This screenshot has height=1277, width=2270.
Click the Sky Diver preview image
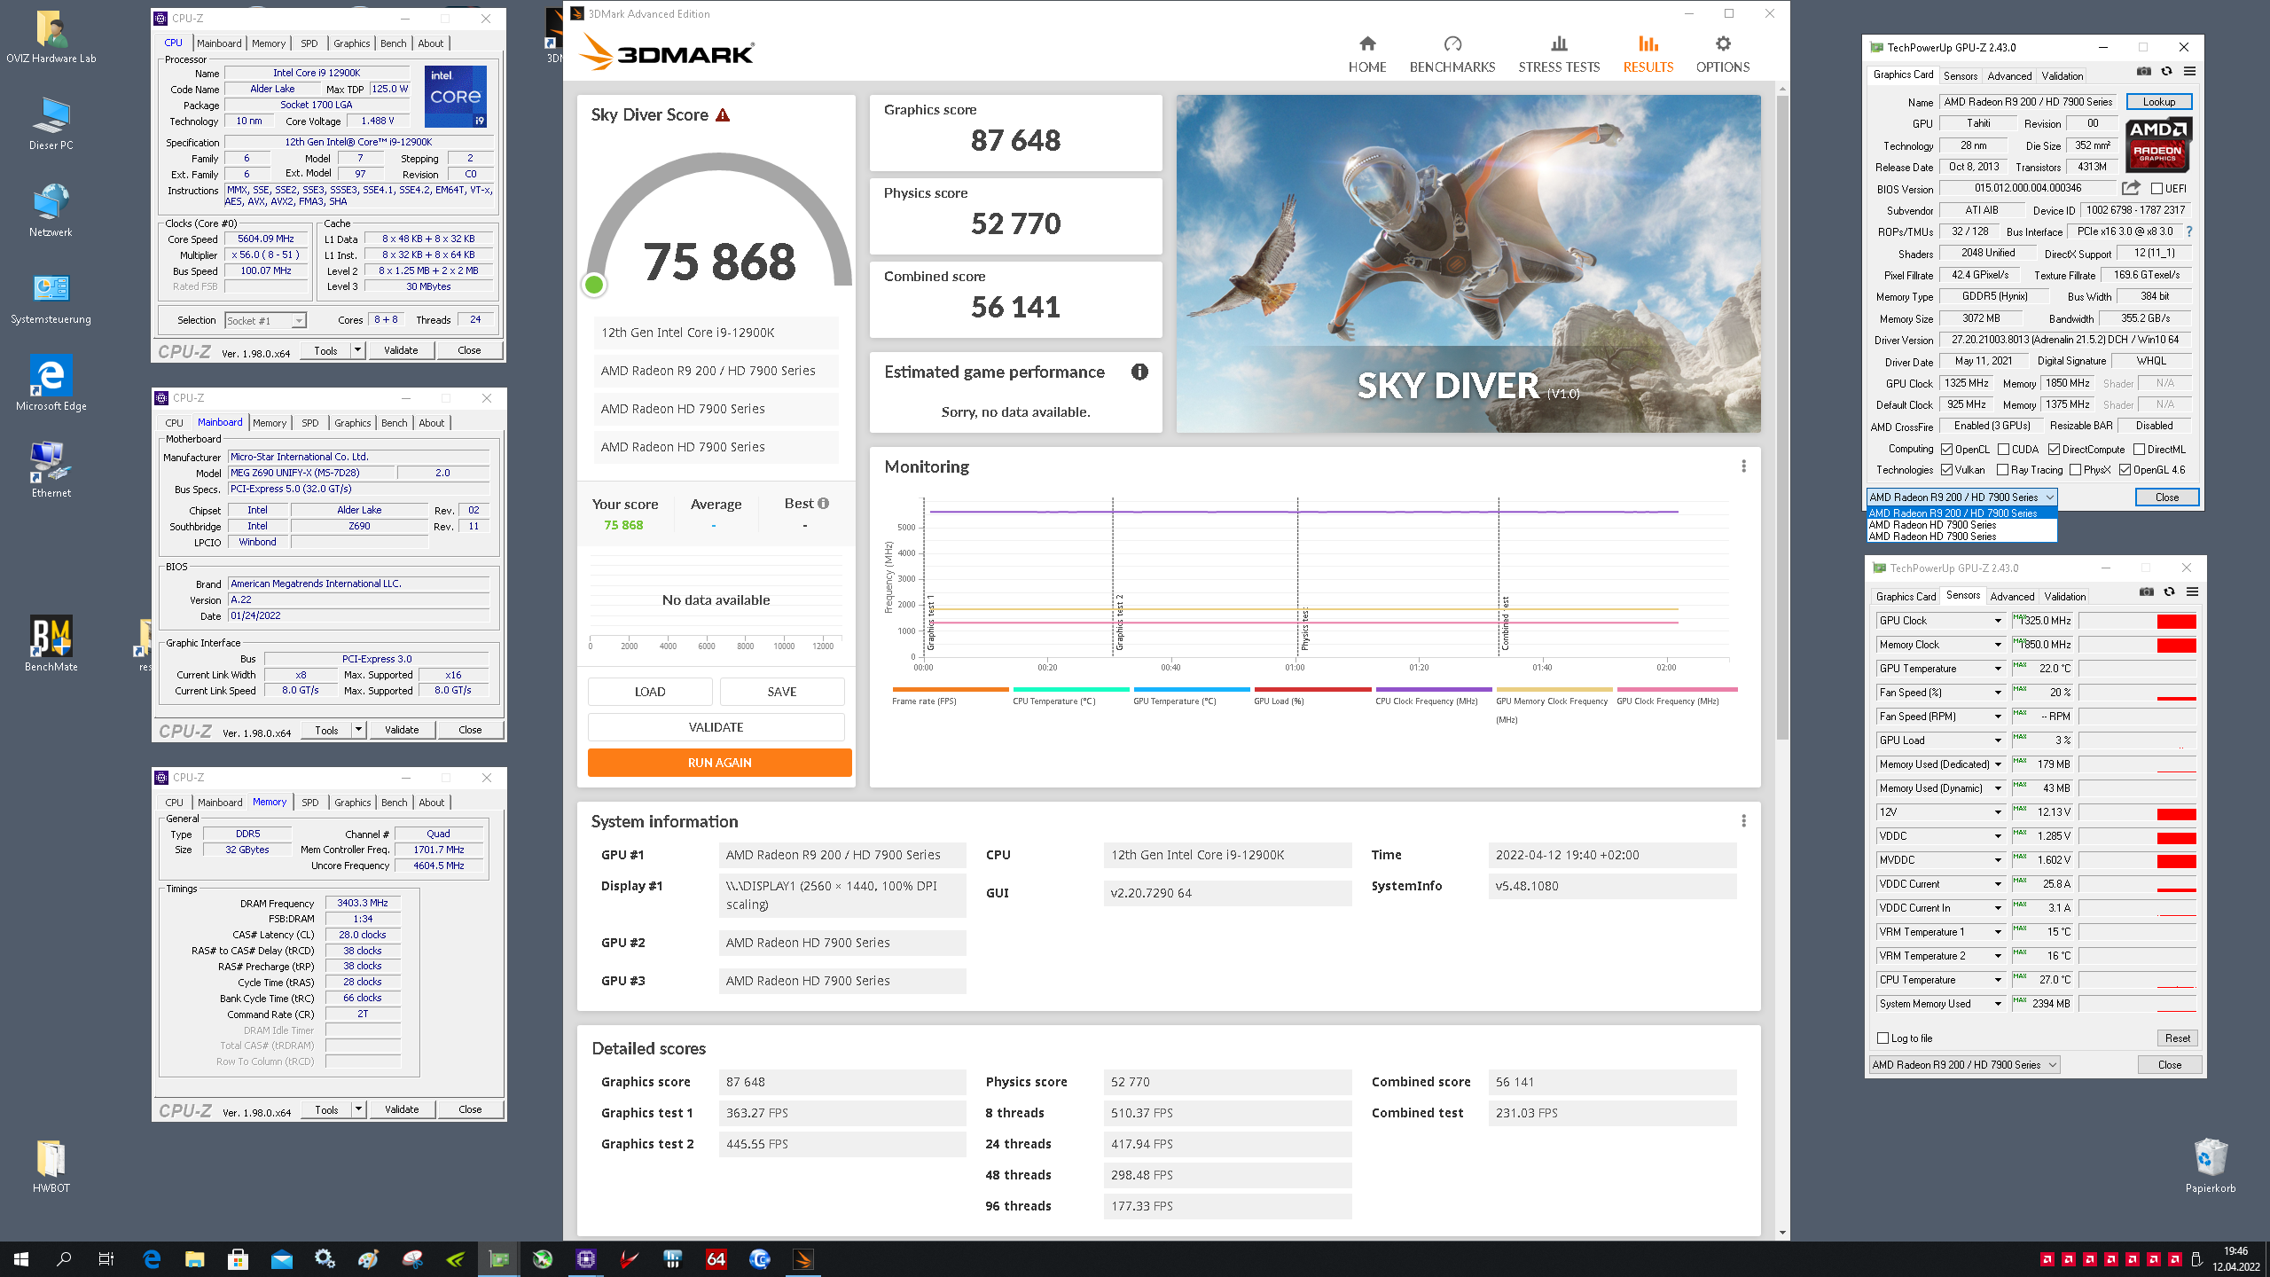click(1468, 264)
